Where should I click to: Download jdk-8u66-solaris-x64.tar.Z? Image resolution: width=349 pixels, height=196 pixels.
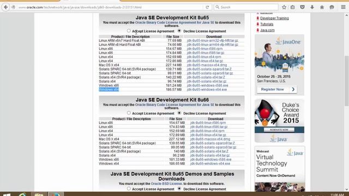click(x=209, y=151)
